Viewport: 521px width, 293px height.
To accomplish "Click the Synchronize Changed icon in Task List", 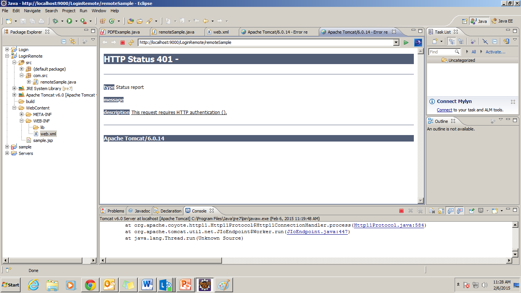I will [x=506, y=41].
